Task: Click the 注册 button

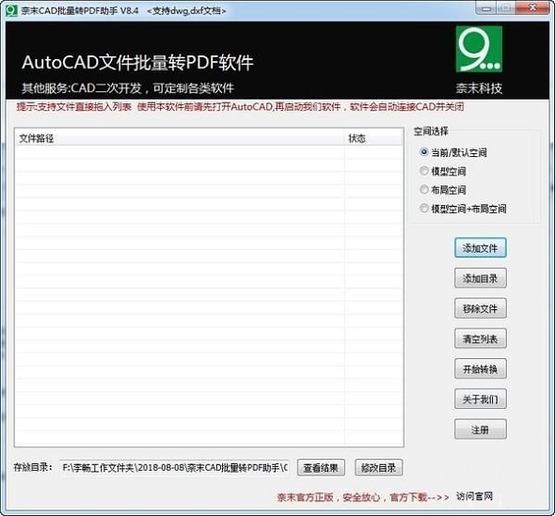Action: coord(481,430)
